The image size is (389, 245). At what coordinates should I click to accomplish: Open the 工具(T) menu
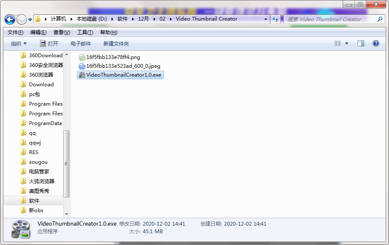(85, 32)
